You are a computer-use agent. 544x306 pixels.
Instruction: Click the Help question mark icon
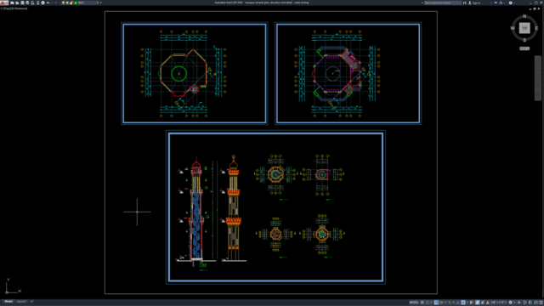pyautogui.click(x=511, y=3)
